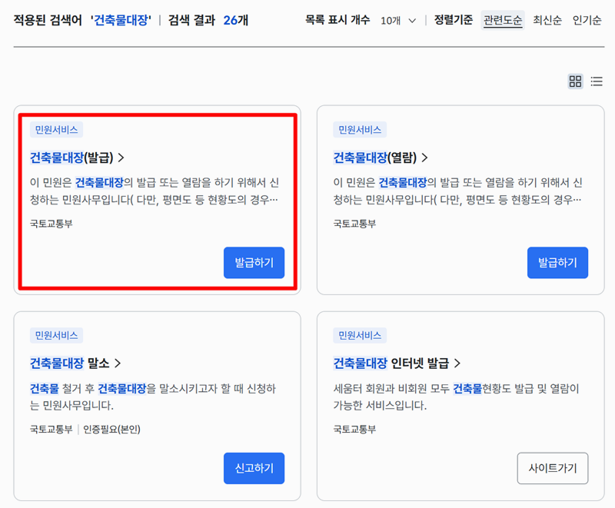Sort results by 최신순
Image resolution: width=615 pixels, height=508 pixels.
[x=547, y=20]
